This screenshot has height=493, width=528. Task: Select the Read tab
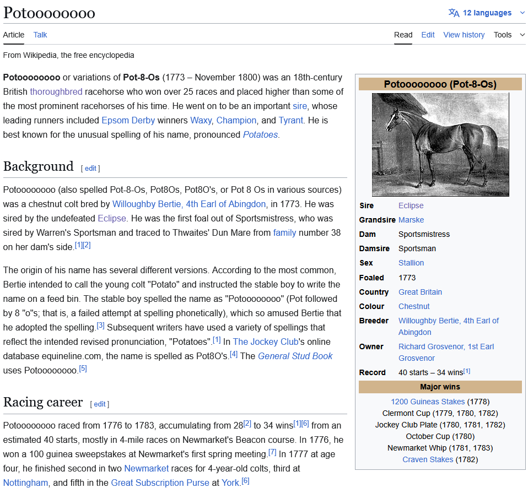(x=403, y=35)
